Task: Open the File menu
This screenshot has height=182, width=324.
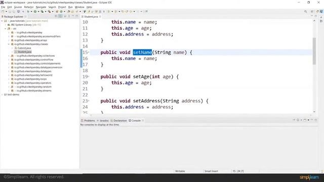Action: [3, 7]
